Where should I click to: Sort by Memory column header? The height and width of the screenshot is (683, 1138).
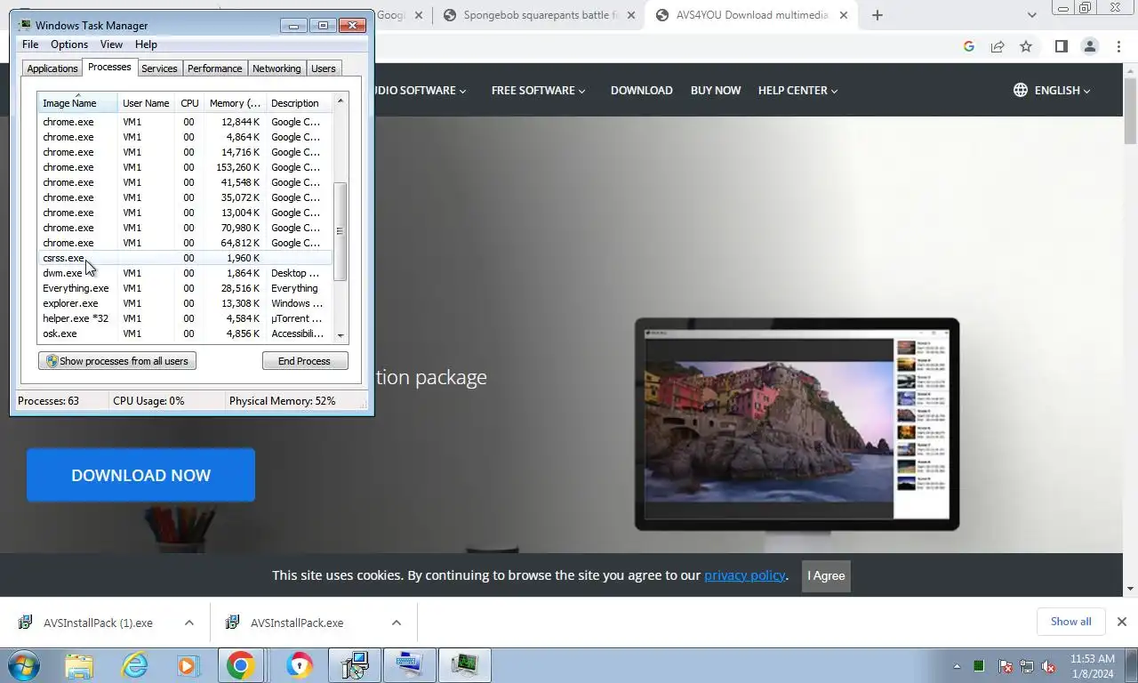[x=235, y=103]
